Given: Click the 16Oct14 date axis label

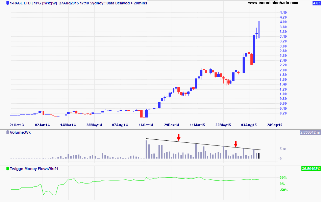Looking at the screenshot, I should (146, 125).
